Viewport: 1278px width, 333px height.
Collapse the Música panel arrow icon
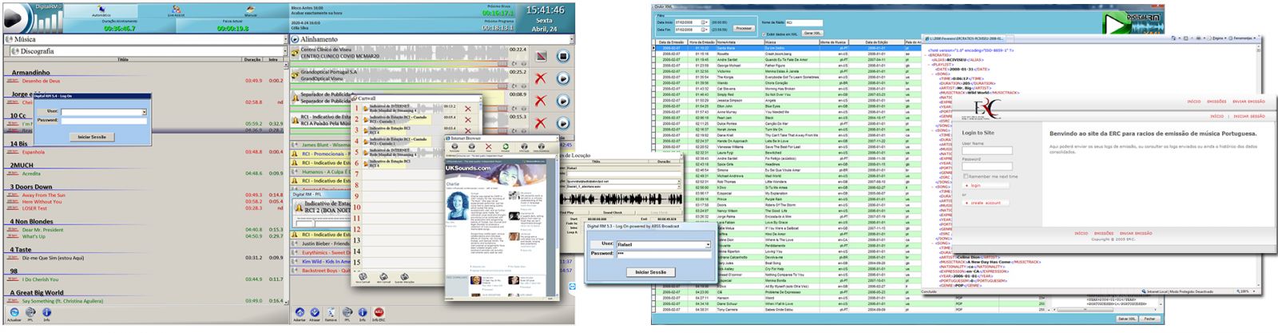(x=284, y=39)
